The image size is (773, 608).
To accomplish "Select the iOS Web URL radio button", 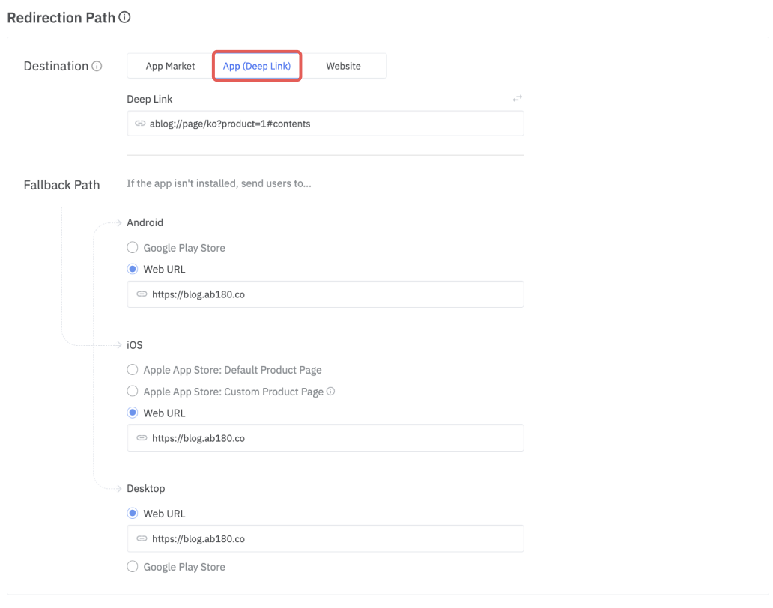I will click(x=133, y=413).
